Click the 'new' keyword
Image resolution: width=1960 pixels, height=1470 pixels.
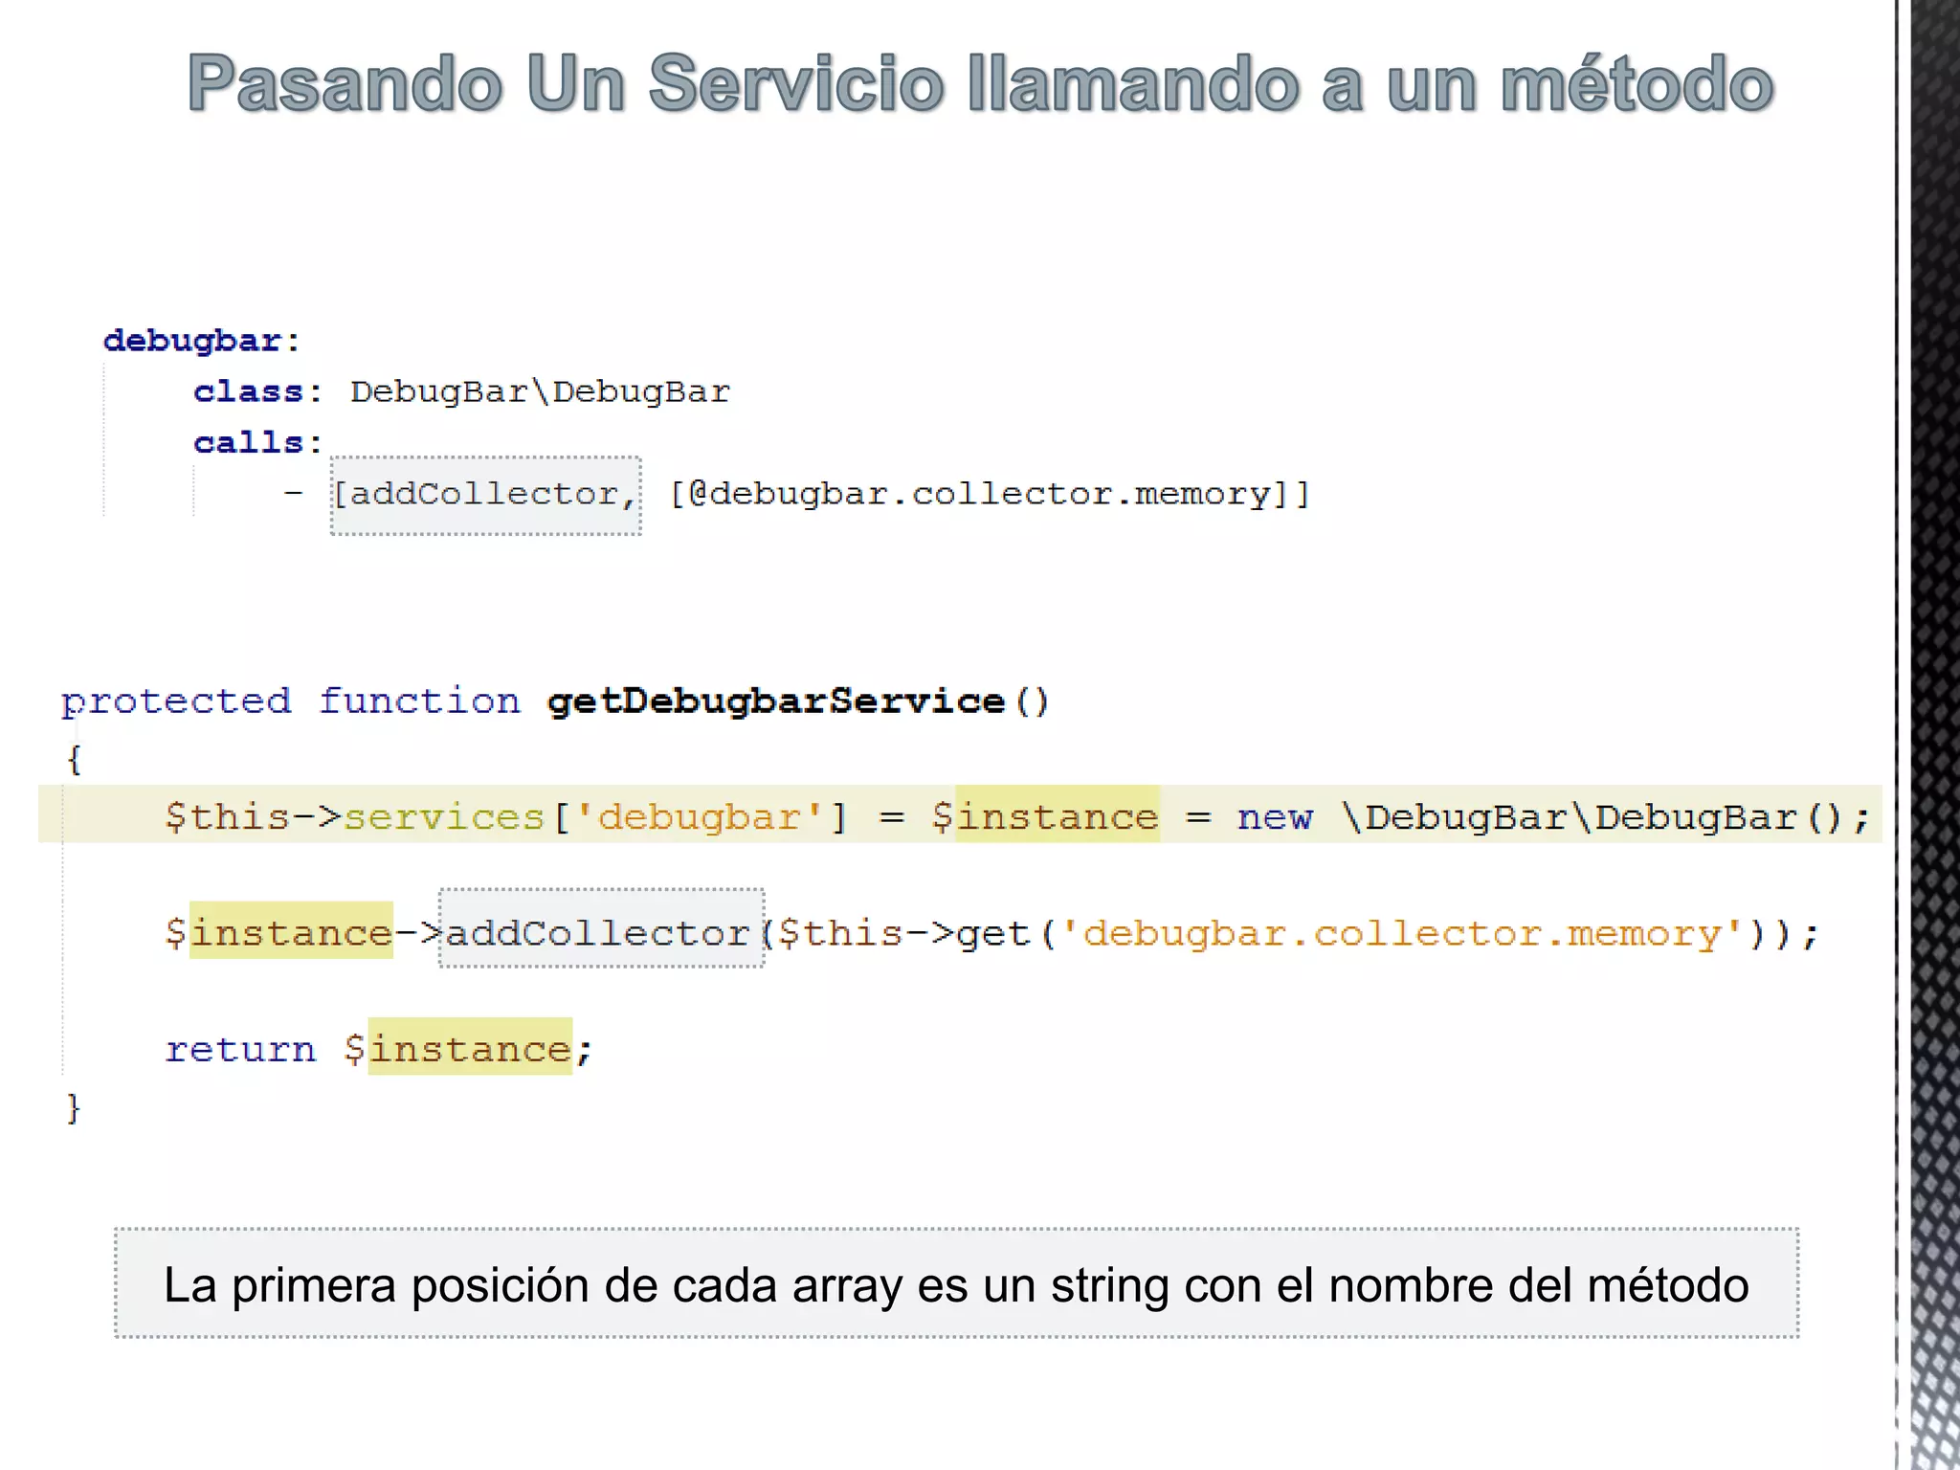(1275, 817)
